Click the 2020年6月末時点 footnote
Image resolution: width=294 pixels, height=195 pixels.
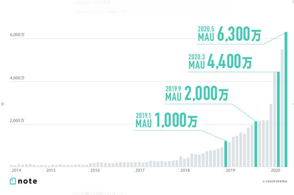(275, 182)
